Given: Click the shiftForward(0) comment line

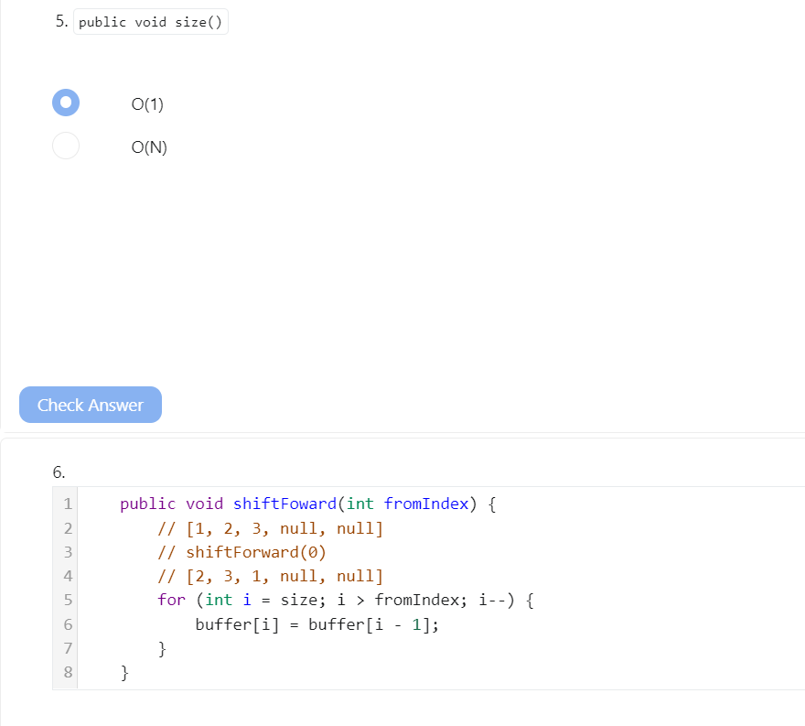Looking at the screenshot, I should tap(242, 552).
